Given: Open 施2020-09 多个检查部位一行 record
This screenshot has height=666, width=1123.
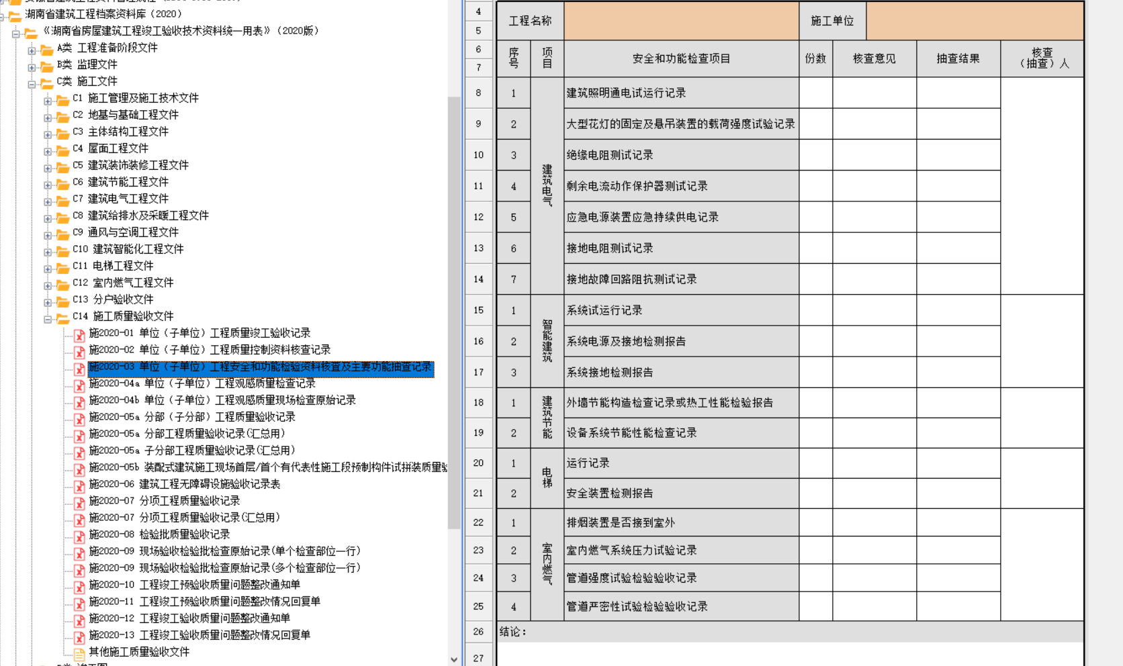Looking at the screenshot, I should [x=225, y=568].
